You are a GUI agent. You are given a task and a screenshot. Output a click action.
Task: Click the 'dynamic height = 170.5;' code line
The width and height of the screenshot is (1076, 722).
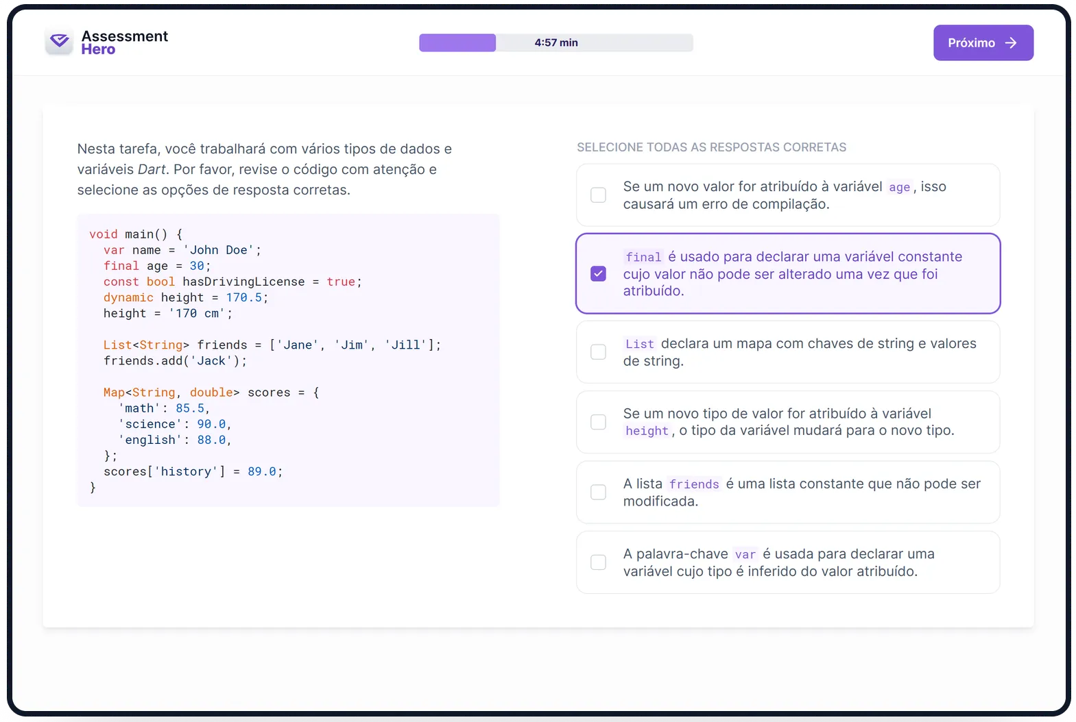coord(186,297)
